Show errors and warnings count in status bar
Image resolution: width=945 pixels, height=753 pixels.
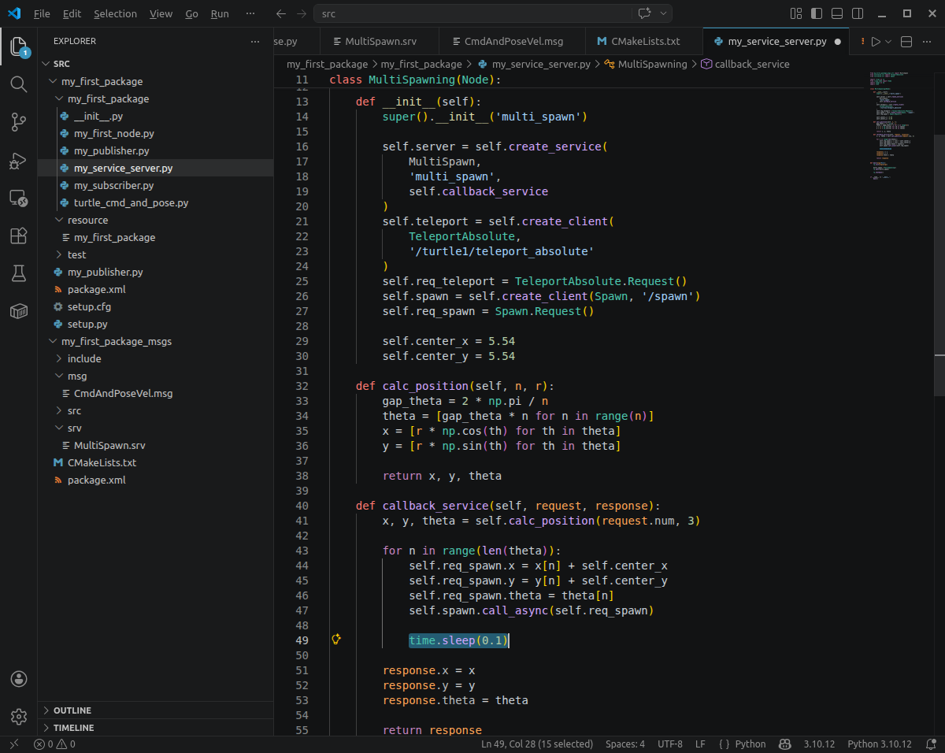pyautogui.click(x=55, y=744)
